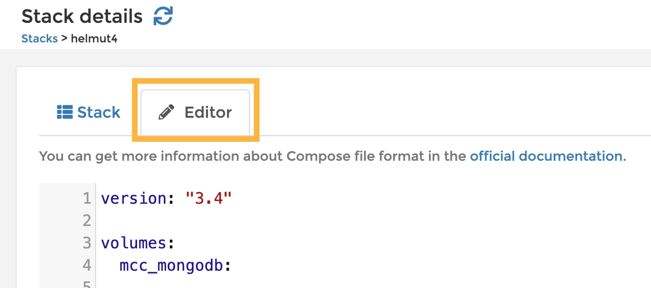
Task: Click the empty second line in editor
Action: [x=224, y=221]
